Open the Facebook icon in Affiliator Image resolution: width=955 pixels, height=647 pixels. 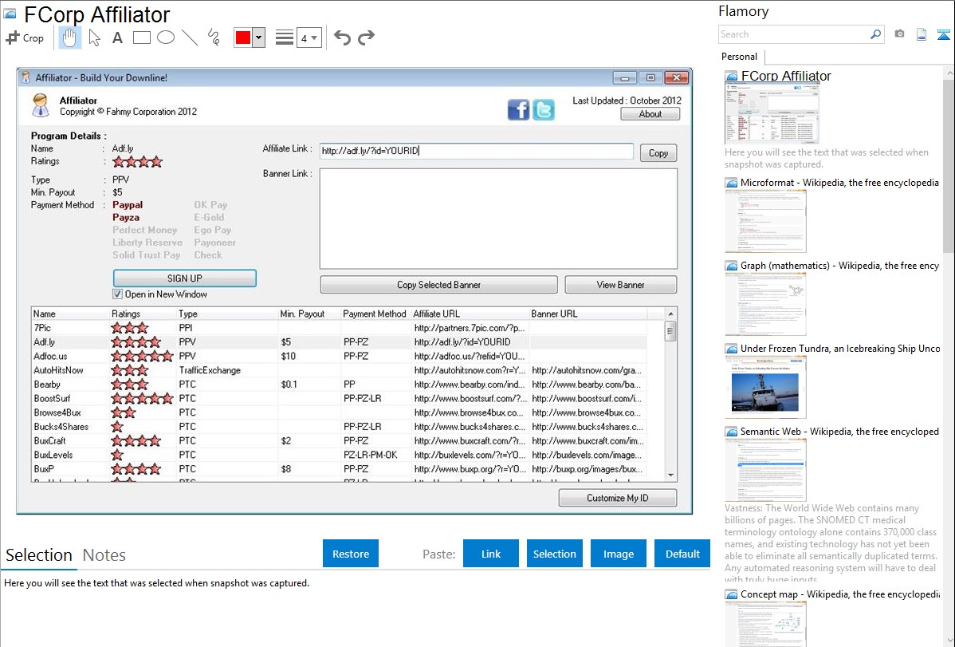point(518,110)
